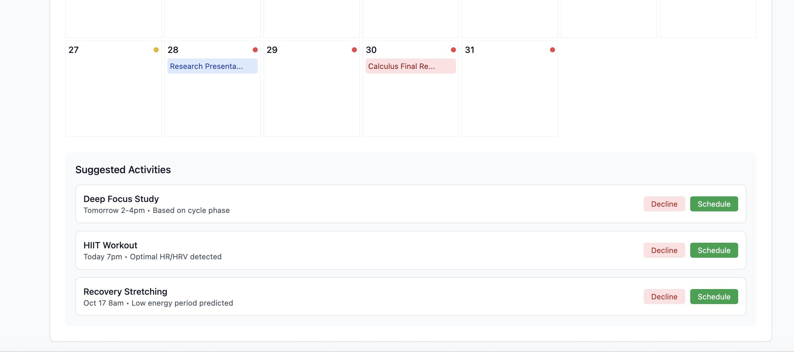Click the Deep Focus Study title
This screenshot has height=352, width=794.
(121, 199)
